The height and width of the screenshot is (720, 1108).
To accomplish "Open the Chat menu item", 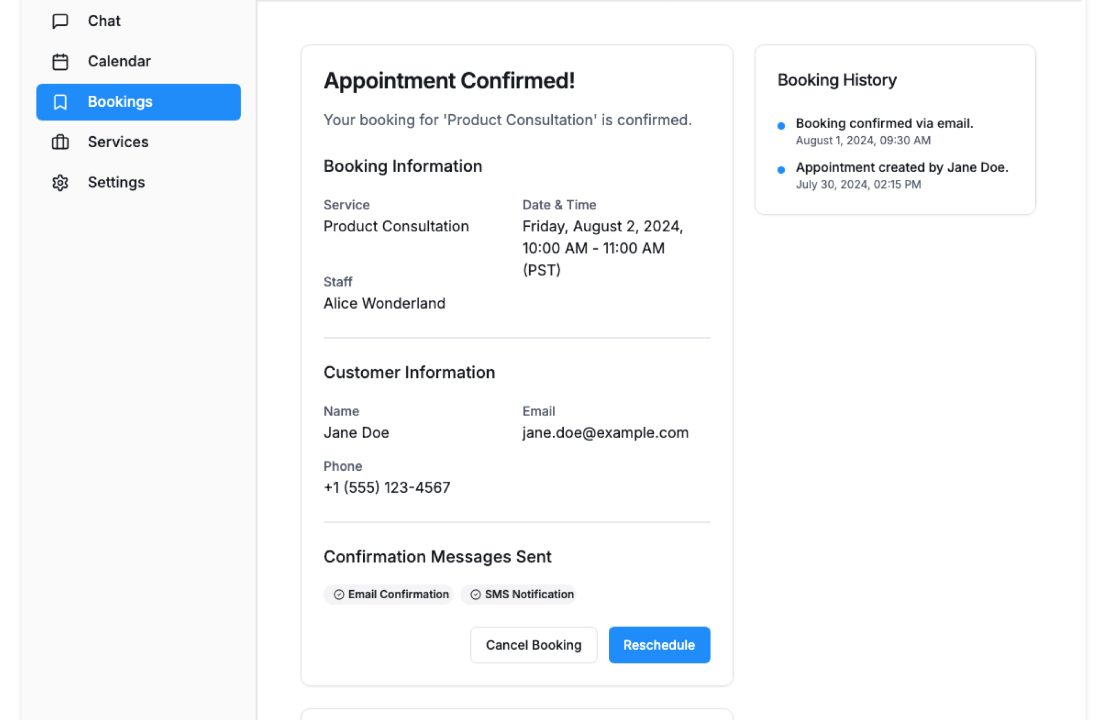I will [x=104, y=21].
